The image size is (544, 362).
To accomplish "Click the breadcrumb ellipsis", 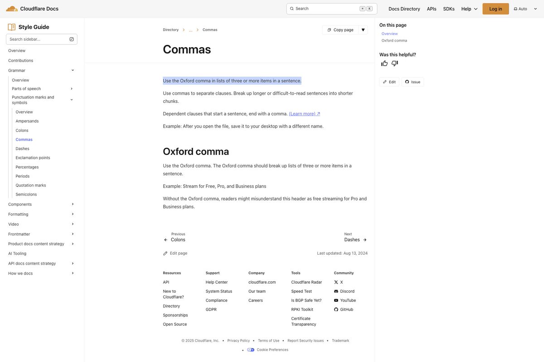I will (x=190, y=30).
